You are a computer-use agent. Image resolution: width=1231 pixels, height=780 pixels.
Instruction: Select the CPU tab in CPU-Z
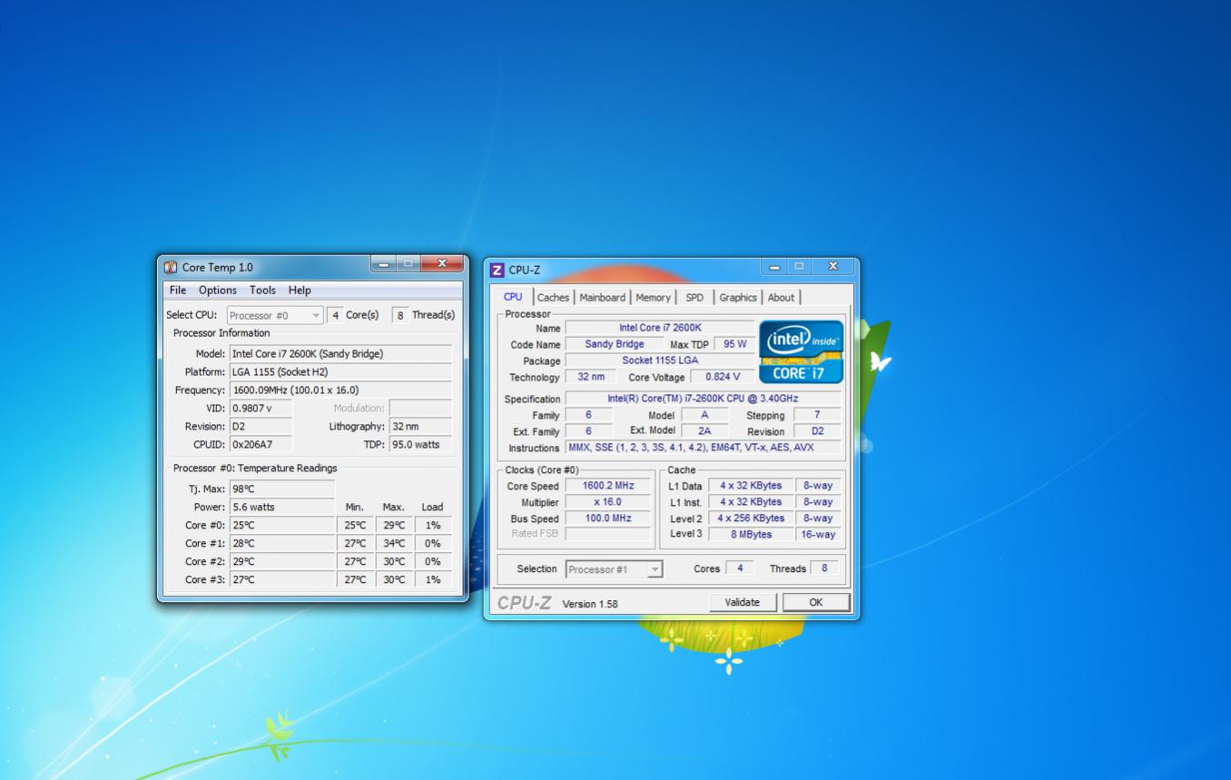(x=513, y=296)
